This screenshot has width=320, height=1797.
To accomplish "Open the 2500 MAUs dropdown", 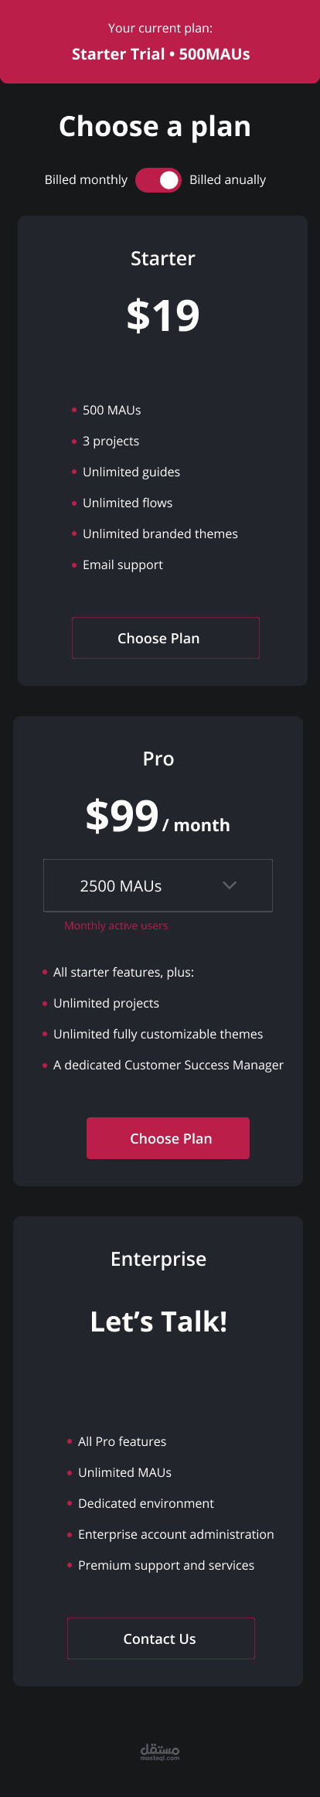I will 158,885.
